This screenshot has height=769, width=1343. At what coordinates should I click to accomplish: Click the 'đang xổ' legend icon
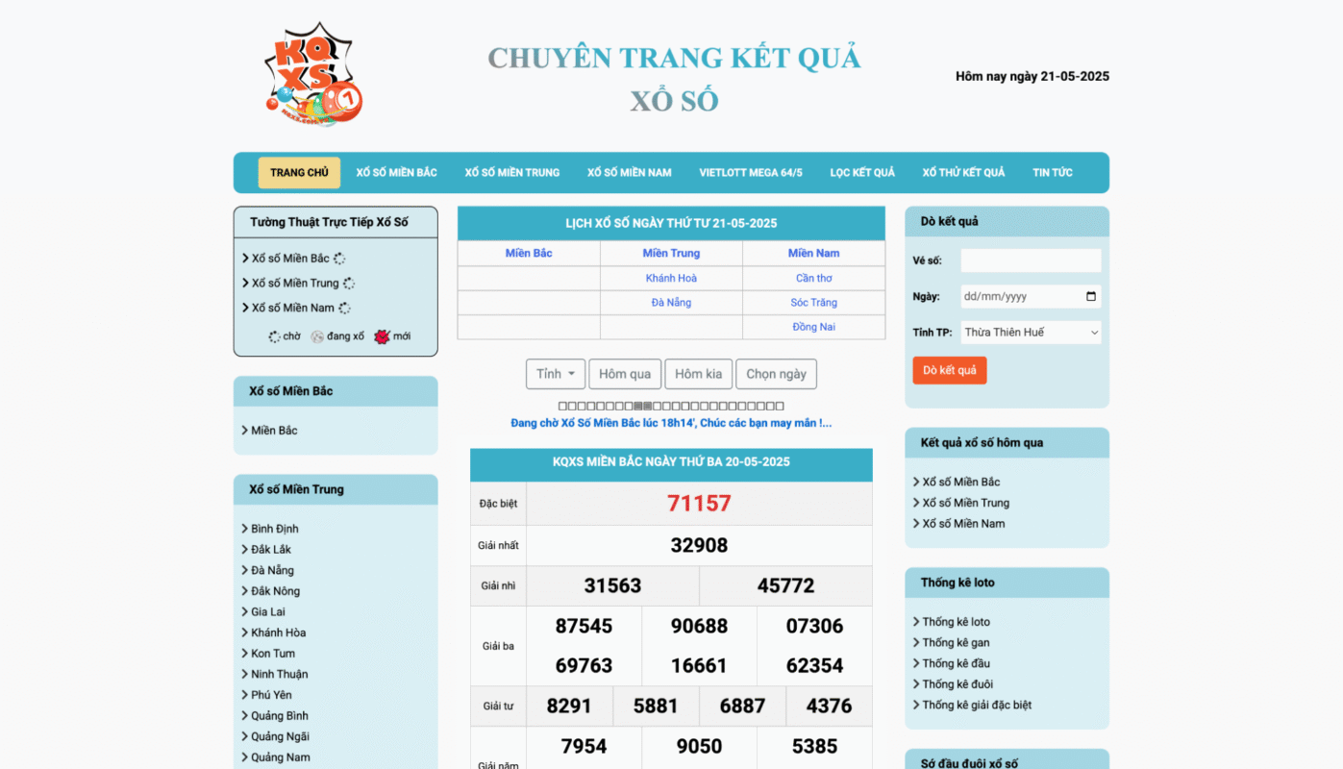coord(317,336)
